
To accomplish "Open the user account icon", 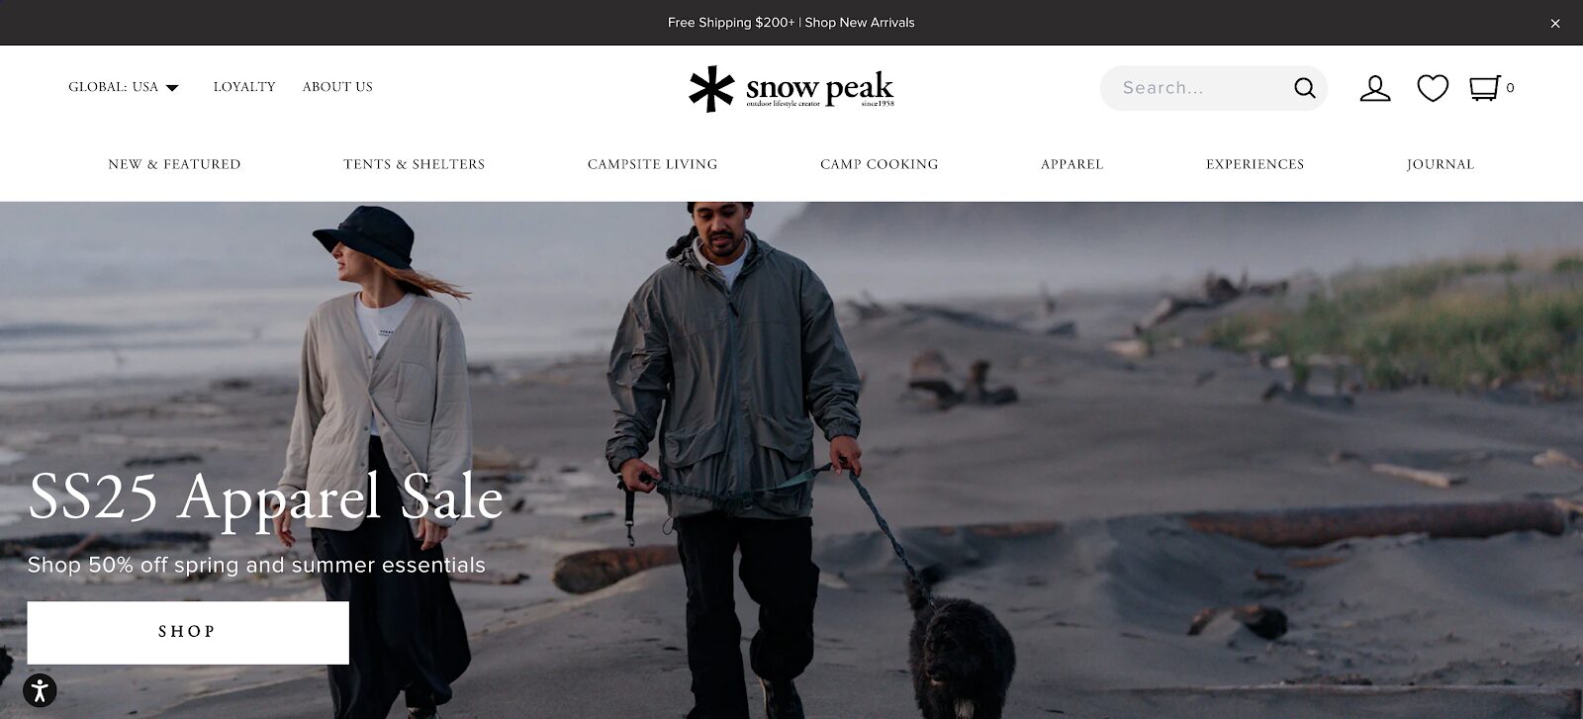I will (x=1375, y=88).
